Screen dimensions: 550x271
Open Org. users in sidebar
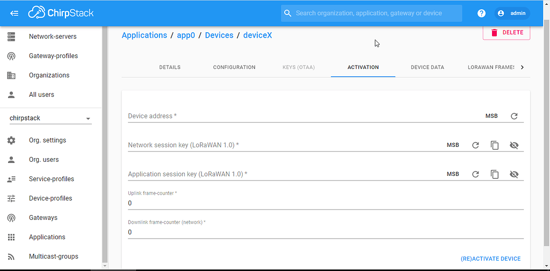[x=51, y=159]
